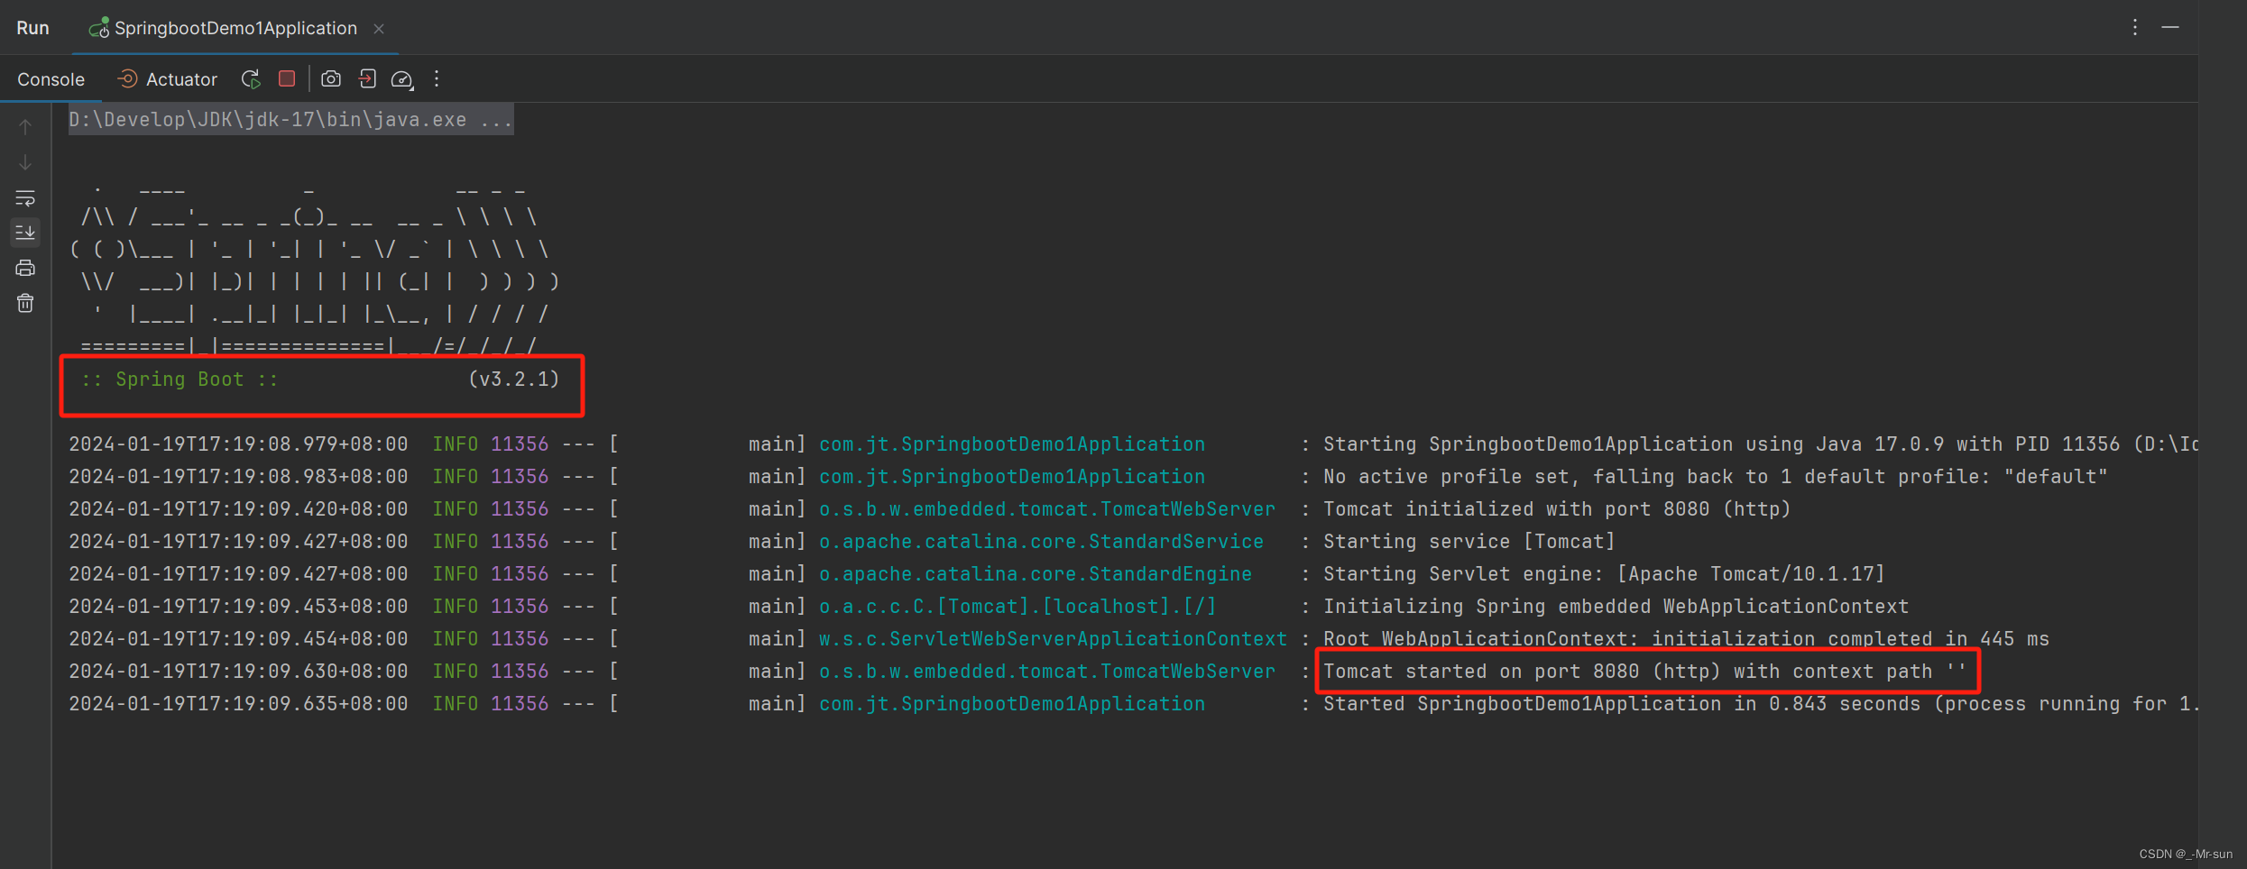Click 'Starting service [Tomcat]' message
The height and width of the screenshot is (869, 2247).
[1469, 542]
